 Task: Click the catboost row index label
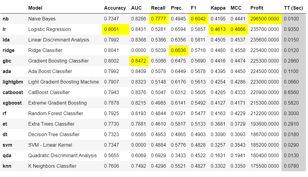13,93
